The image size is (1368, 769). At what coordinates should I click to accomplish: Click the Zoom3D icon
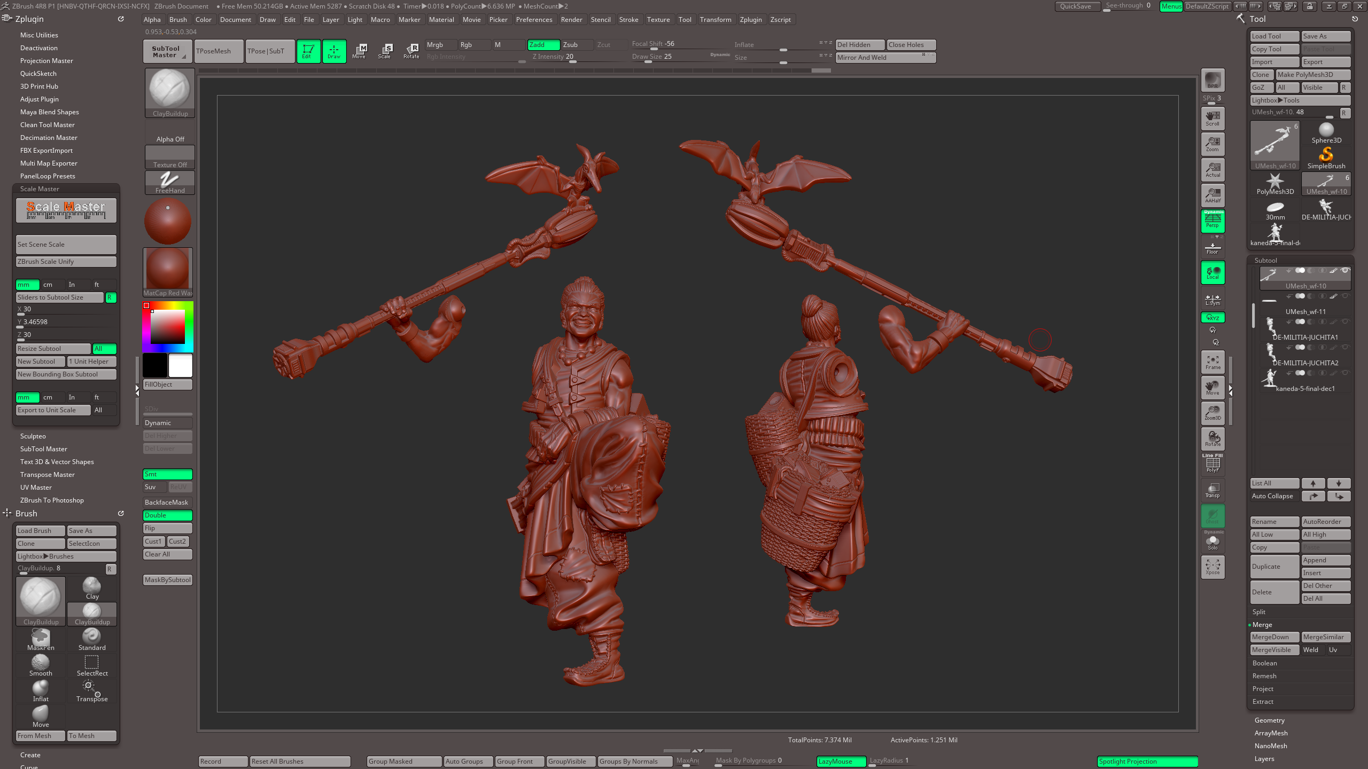pyautogui.click(x=1212, y=413)
